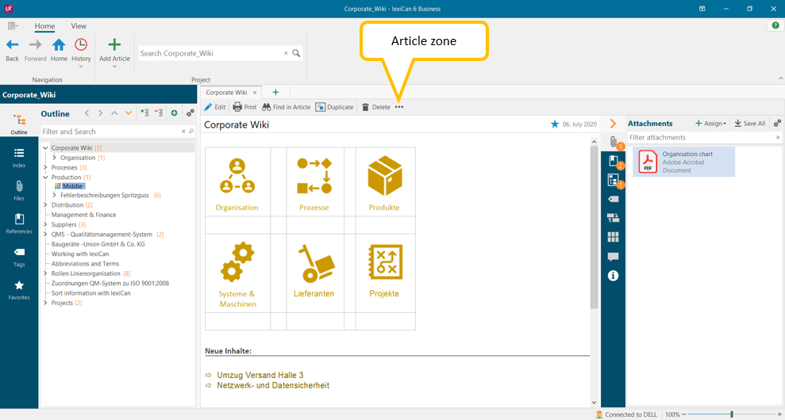Screen dimensions: 785x420
Task: Expand the Processes tree node
Action: pyautogui.click(x=45, y=168)
